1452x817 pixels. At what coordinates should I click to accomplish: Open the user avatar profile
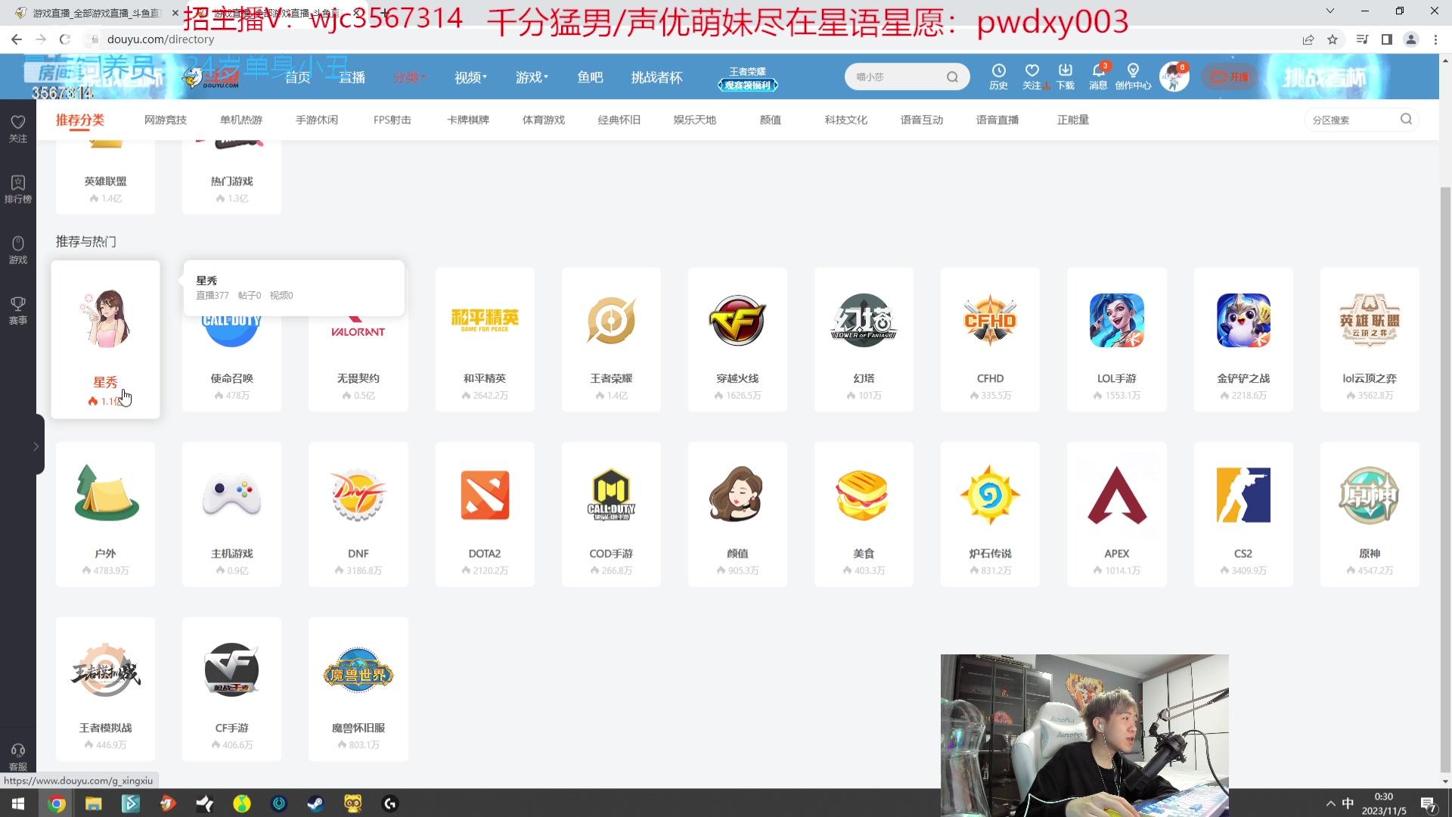[1174, 77]
